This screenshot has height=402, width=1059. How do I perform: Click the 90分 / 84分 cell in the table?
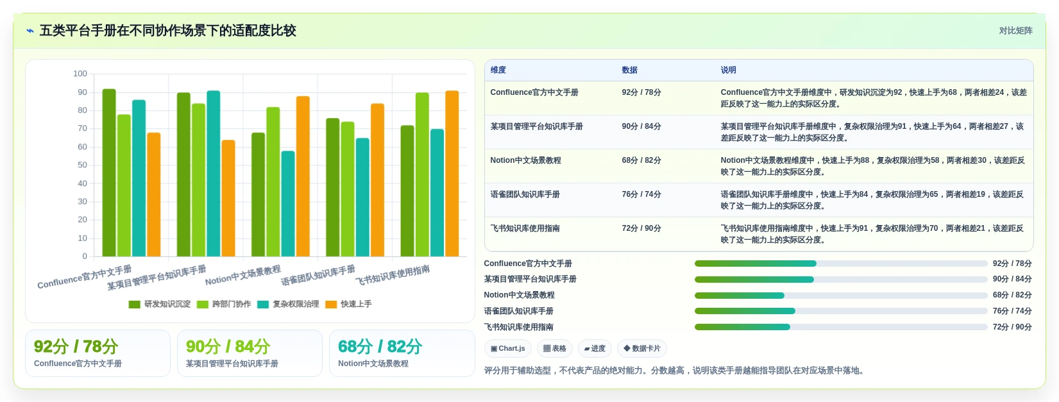[641, 126]
